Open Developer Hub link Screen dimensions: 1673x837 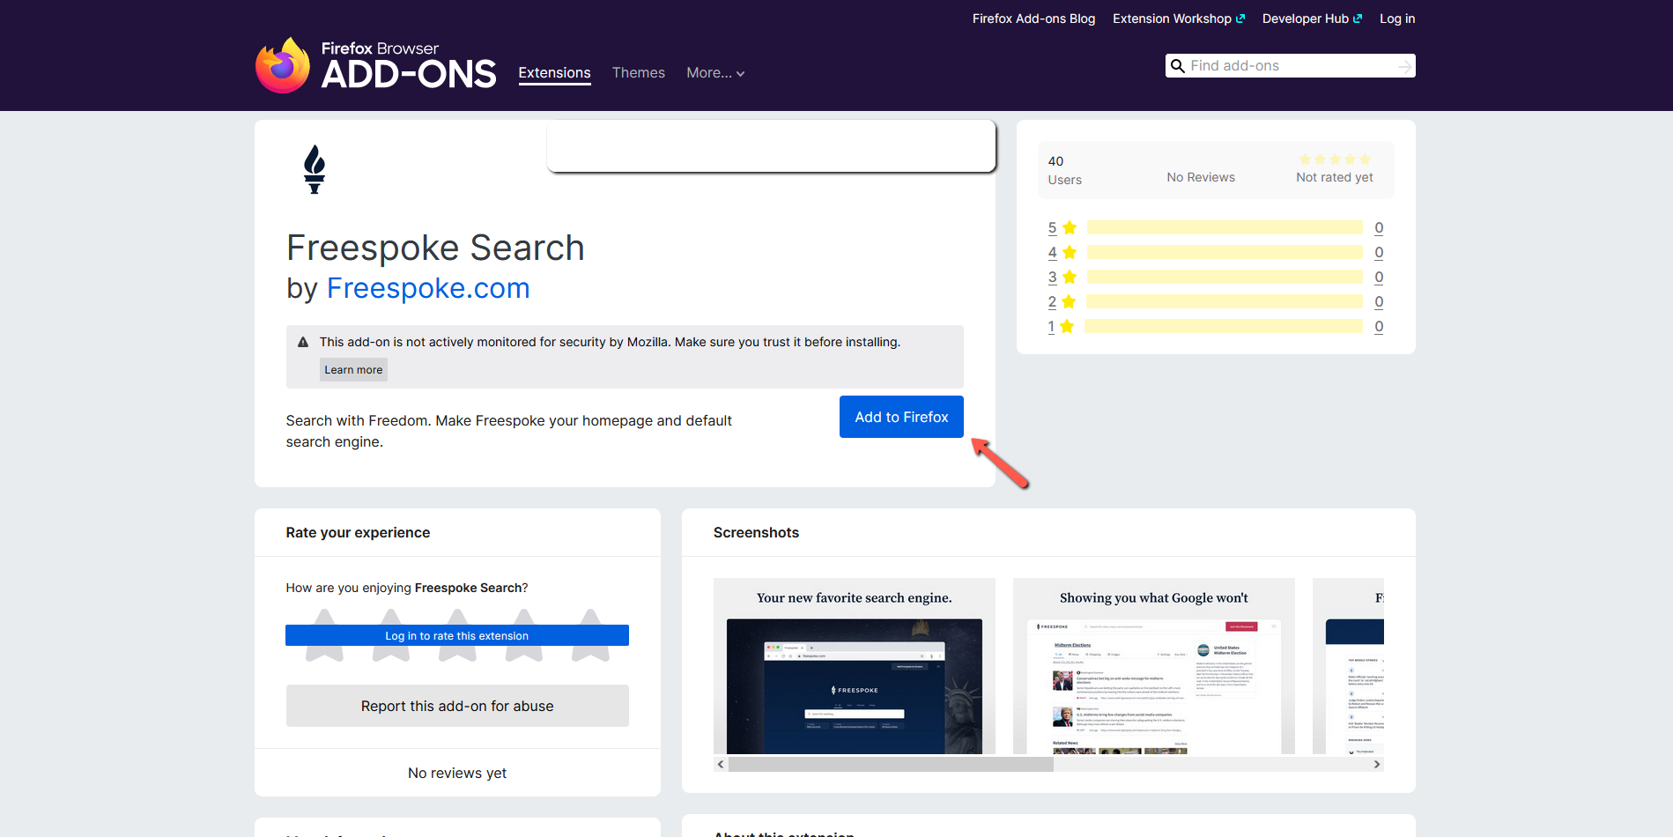click(x=1312, y=19)
